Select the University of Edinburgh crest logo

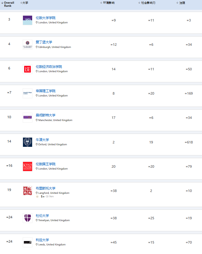[27, 44]
